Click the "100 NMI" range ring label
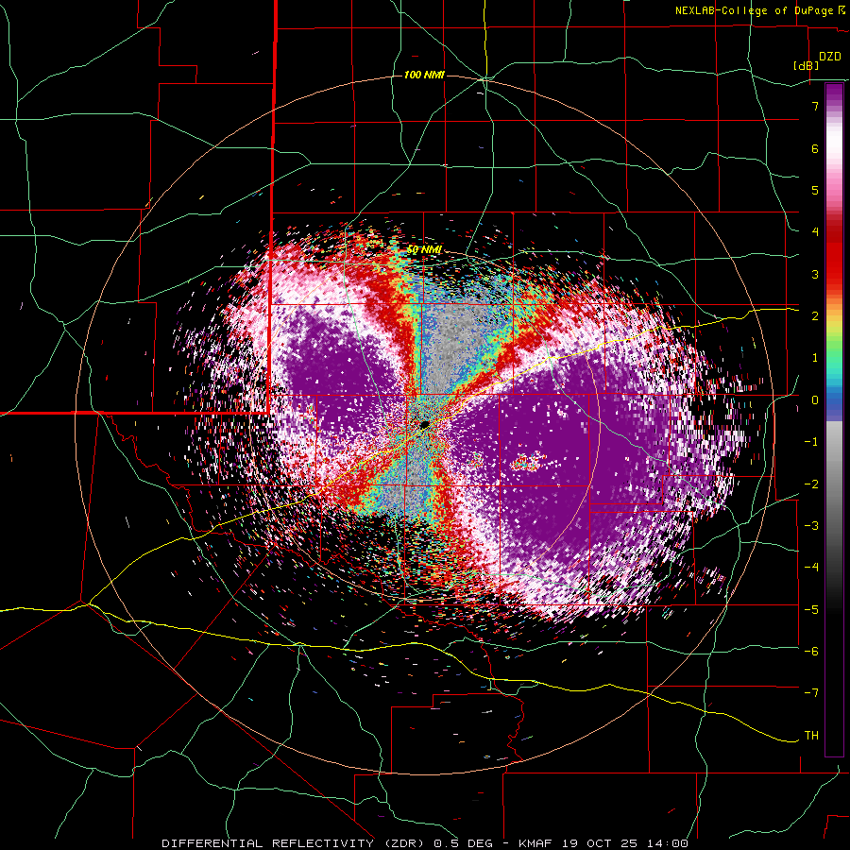This screenshot has width=850, height=850. (424, 75)
